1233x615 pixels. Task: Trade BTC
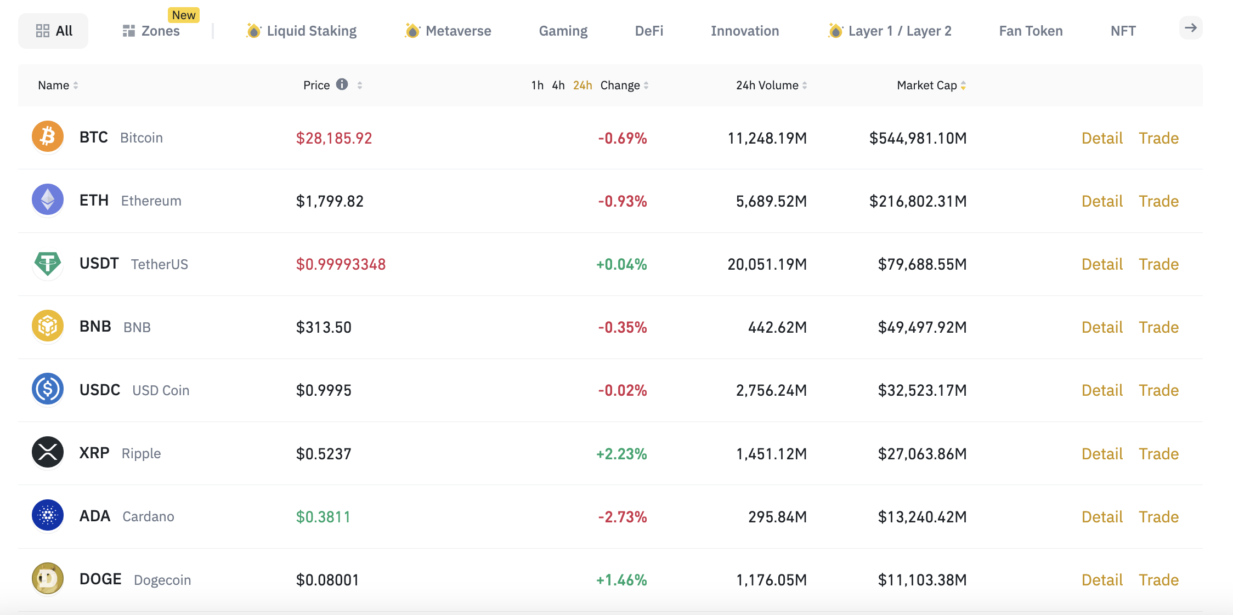(1158, 138)
